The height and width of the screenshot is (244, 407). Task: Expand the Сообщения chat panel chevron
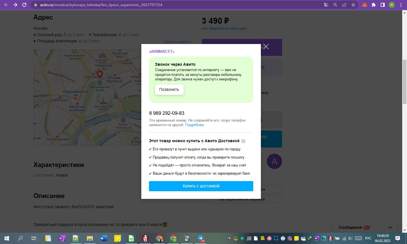pyautogui.click(x=390, y=227)
